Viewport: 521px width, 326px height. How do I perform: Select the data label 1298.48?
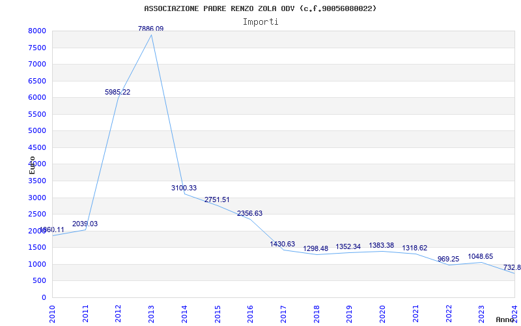click(316, 248)
